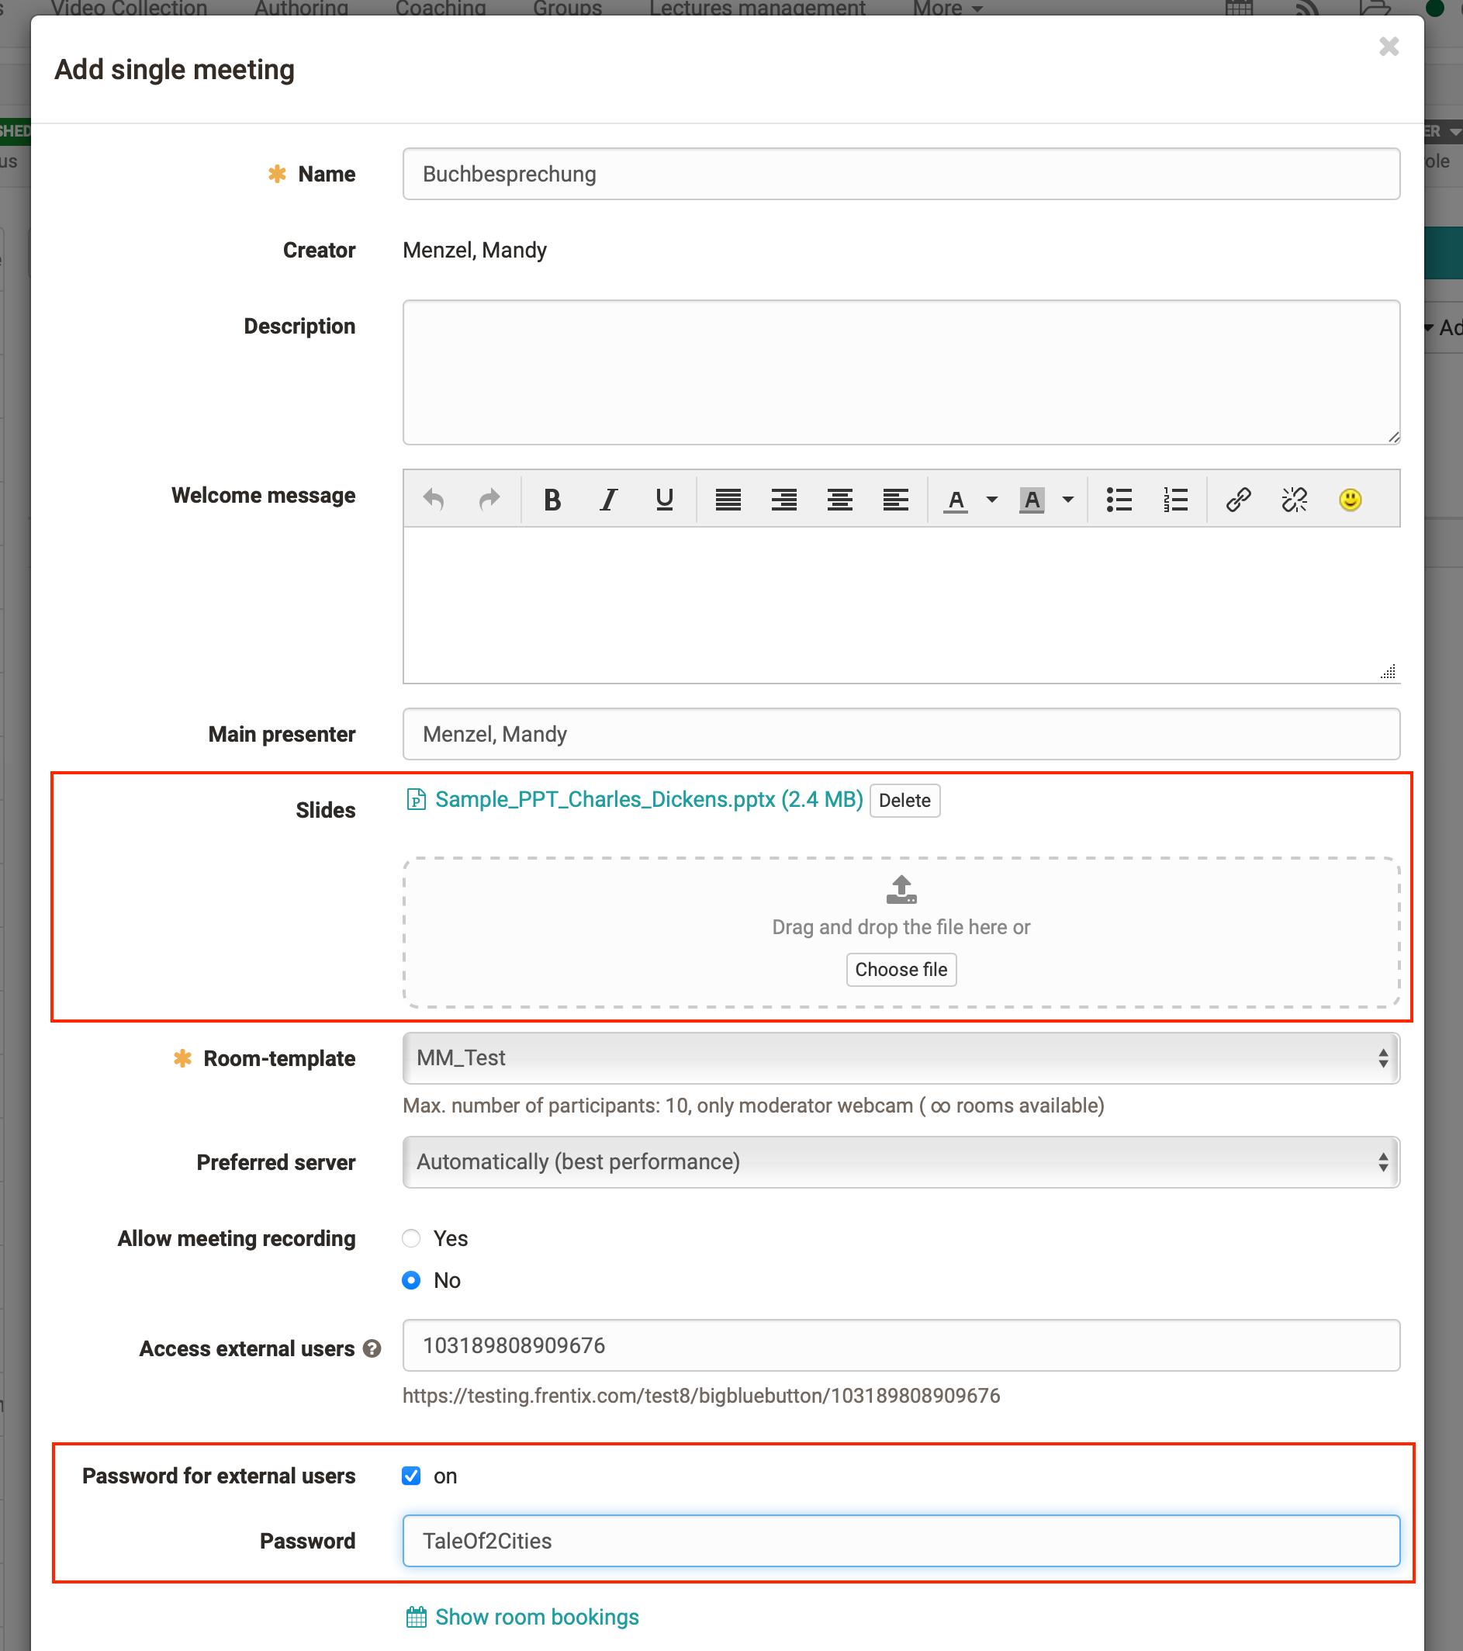Open the emoji smiley picker
Screen dimensions: 1463x1651
point(1350,500)
